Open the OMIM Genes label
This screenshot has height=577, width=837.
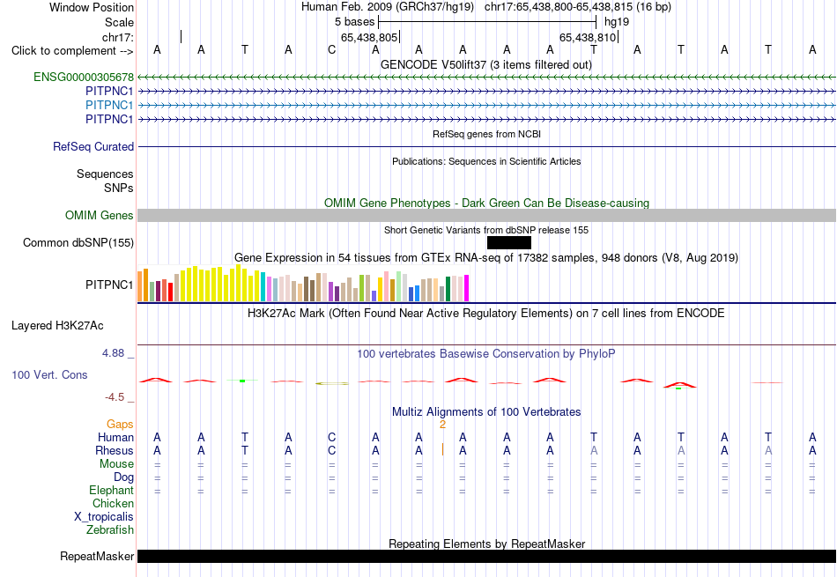[x=99, y=215]
